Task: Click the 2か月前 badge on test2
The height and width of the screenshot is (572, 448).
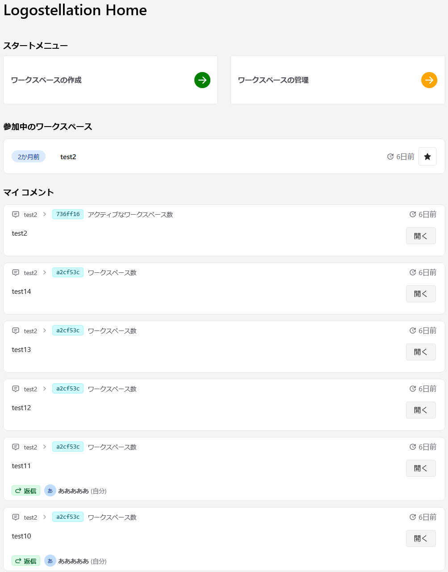Action: click(x=29, y=157)
